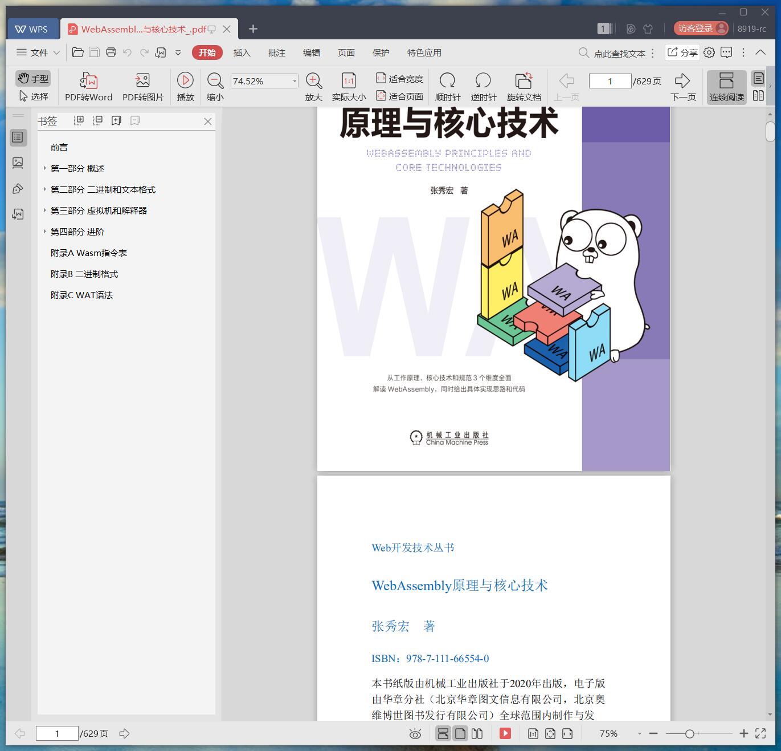Expand File menu dropdown arrow
This screenshot has width=781, height=751.
click(x=56, y=52)
